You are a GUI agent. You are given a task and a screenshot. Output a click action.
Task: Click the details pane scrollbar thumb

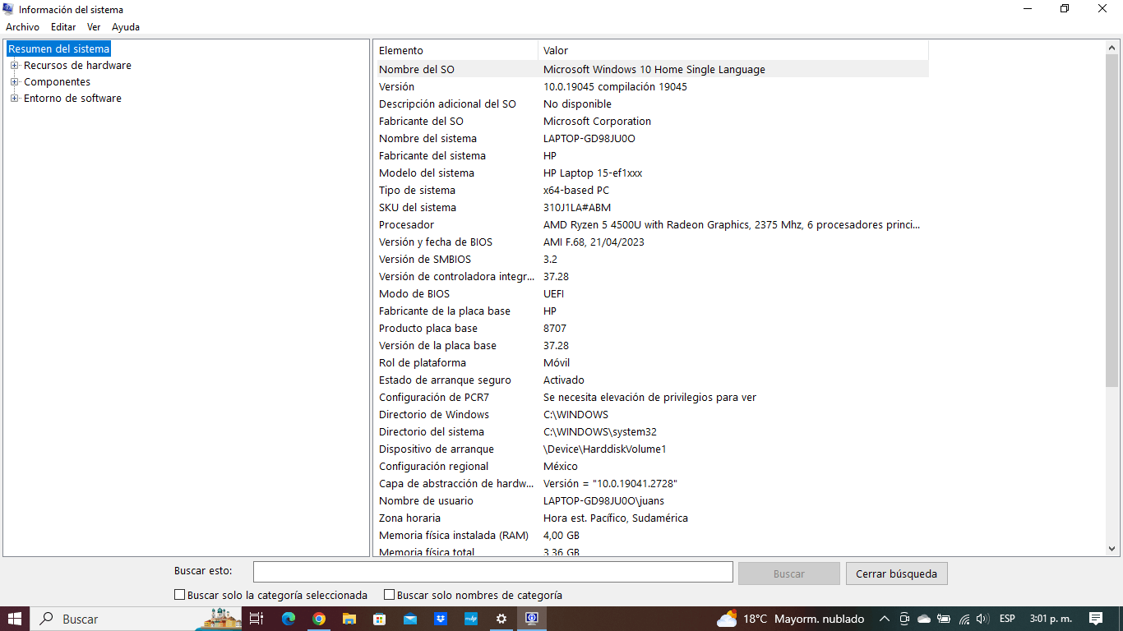pos(1112,220)
